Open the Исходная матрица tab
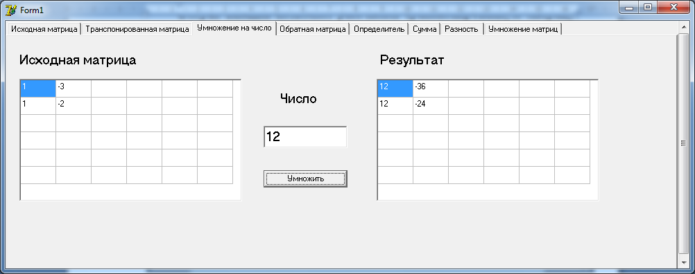This screenshot has height=274, width=695. click(44, 29)
